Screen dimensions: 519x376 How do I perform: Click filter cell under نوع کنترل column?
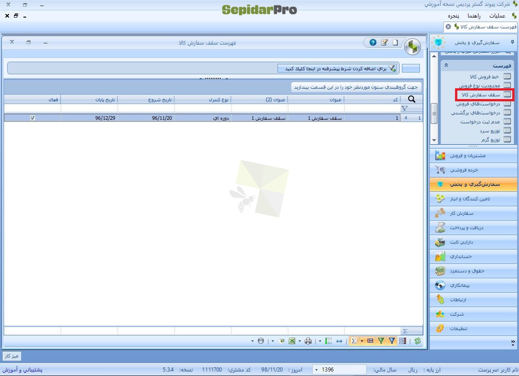click(203, 109)
